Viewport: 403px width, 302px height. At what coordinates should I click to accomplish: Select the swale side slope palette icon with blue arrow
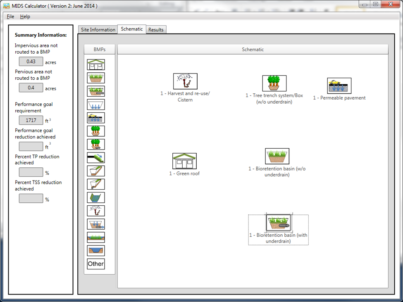95,157
